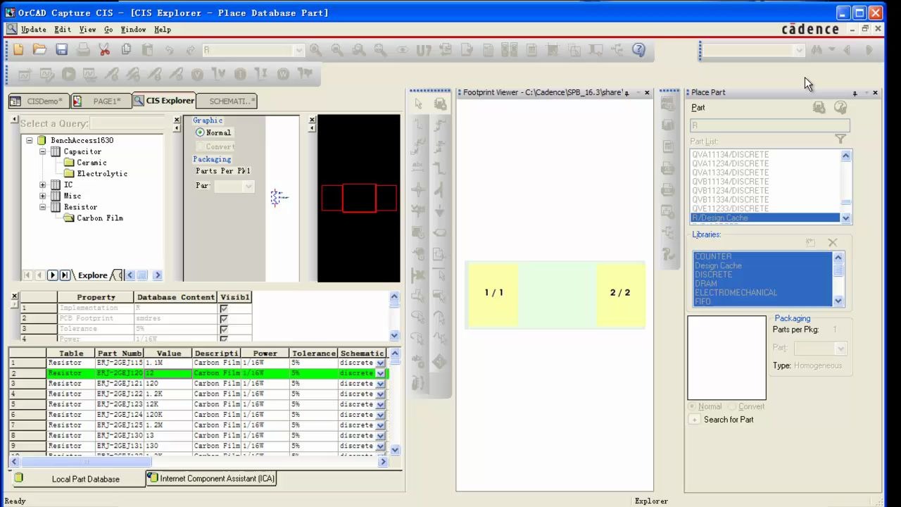Open the Update menu
901x507 pixels.
[x=33, y=30]
